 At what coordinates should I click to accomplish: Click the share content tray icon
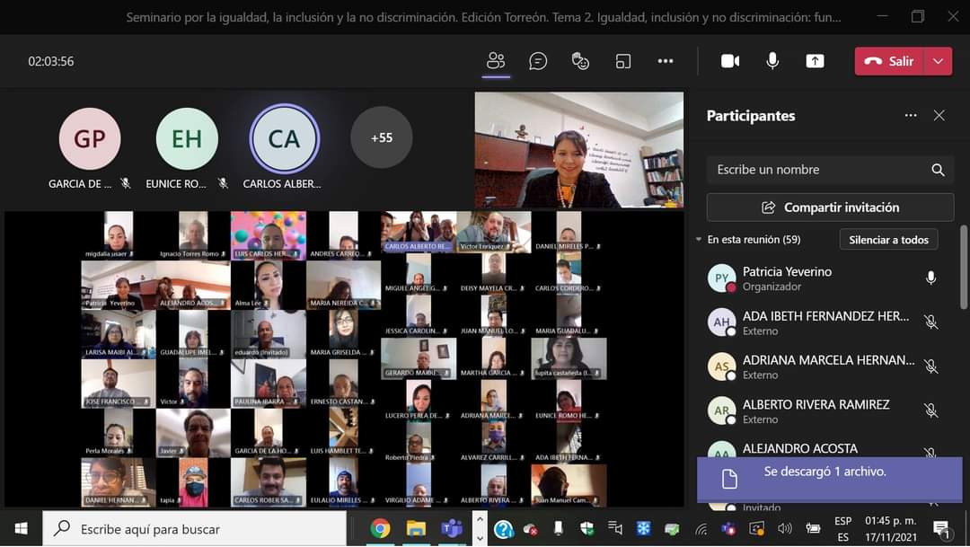tap(815, 61)
